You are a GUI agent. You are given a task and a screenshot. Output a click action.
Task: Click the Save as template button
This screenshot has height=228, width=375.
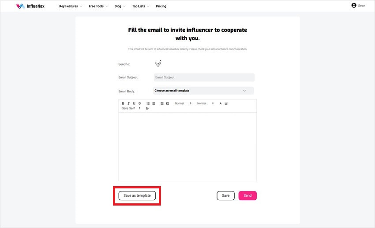coord(137,195)
